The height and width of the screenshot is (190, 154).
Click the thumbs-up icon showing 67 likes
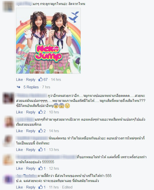pos(41,79)
